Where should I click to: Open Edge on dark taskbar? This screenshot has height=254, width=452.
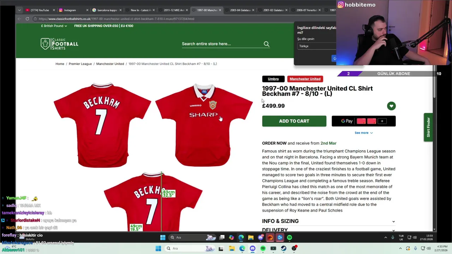pyautogui.click(x=241, y=237)
